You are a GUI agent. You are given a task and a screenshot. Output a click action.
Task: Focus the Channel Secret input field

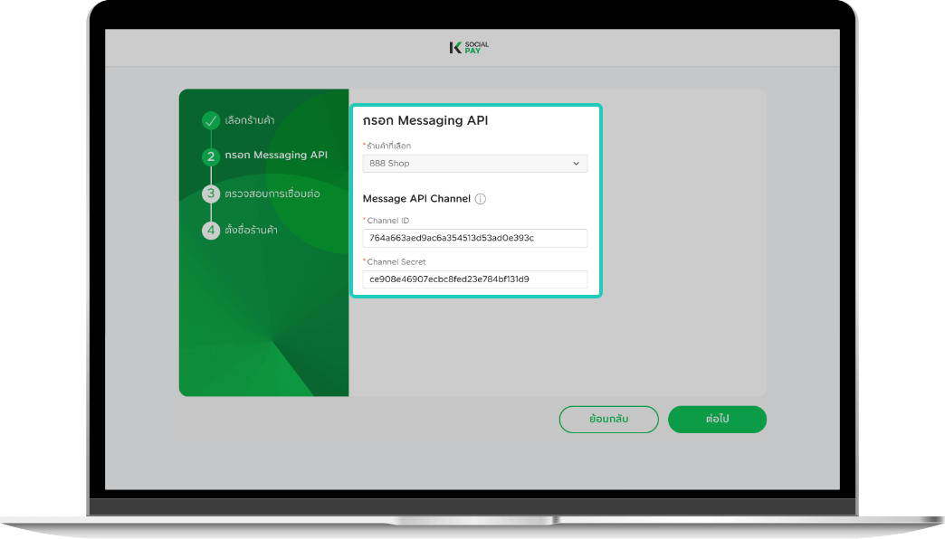click(x=474, y=279)
